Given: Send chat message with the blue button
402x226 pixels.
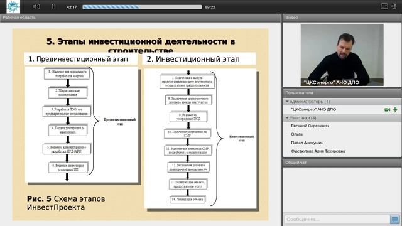Looking at the screenshot, I should [395, 220].
